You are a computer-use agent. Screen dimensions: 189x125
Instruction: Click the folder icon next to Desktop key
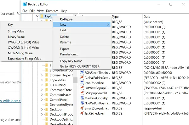[47, 110]
